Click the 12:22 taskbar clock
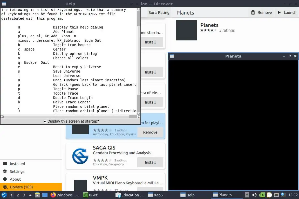Screen dimensions: 299x199 click(293, 195)
